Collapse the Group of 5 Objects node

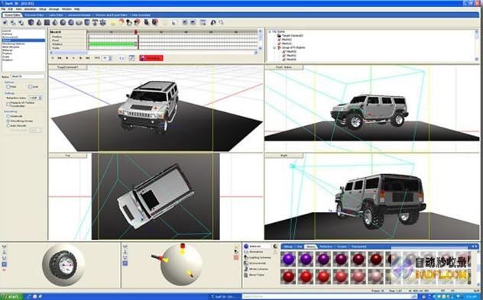(x=274, y=47)
